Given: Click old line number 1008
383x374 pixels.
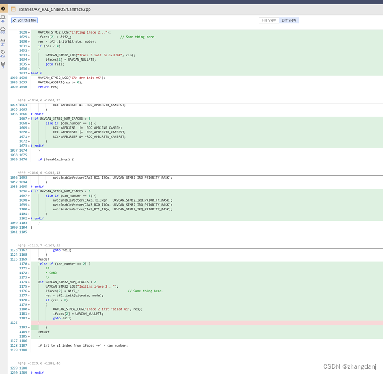Looking at the screenshot, I should (14, 78).
